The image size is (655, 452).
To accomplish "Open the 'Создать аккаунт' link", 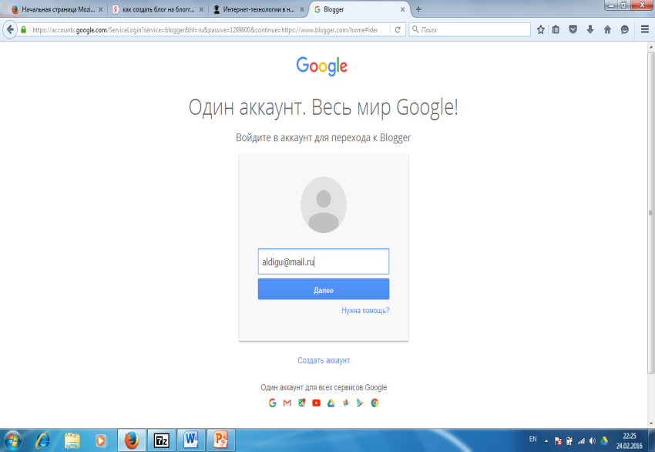I will pos(324,360).
